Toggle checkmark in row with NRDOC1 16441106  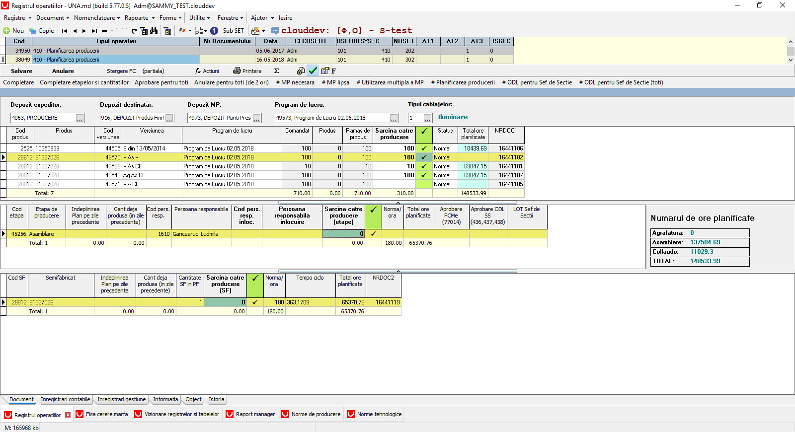[x=424, y=148]
